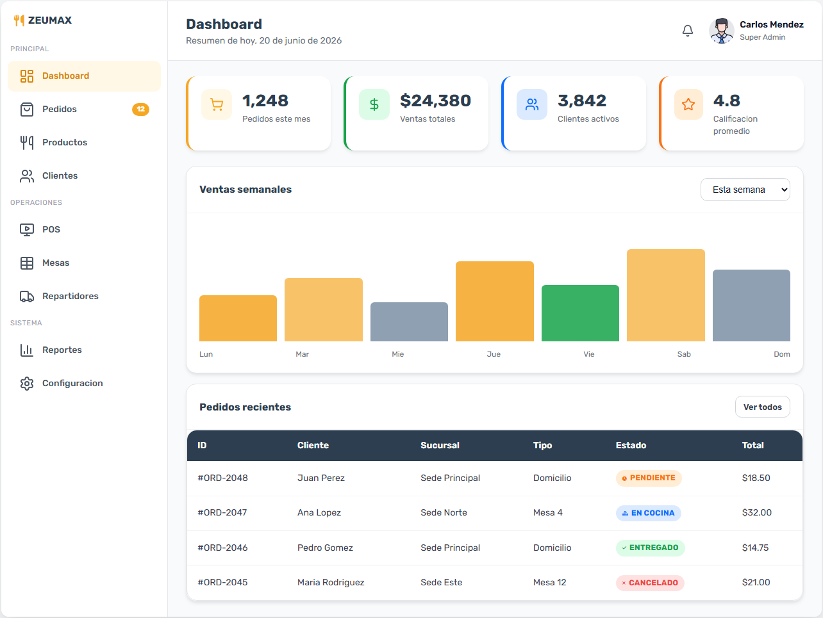Open Repartidores from the sidebar
This screenshot has height=618, width=823.
[84, 297]
